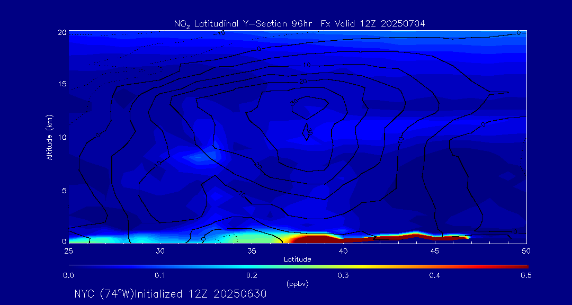
Task: Click footer text "NYC (74°W)Initialized 12Z 20250630"
Action: (171, 294)
